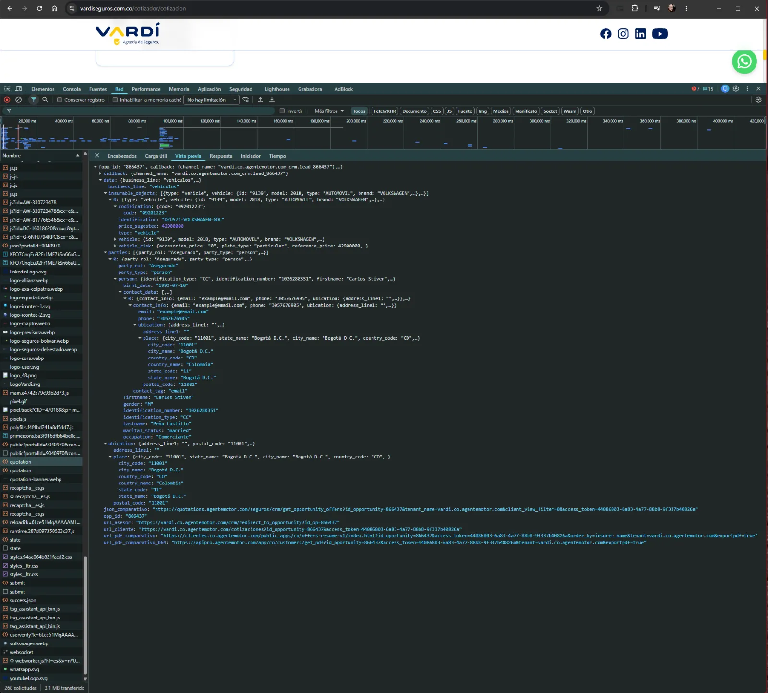Open the Lighthouse panel tab
Screen dimensions: 768x693
click(277, 89)
